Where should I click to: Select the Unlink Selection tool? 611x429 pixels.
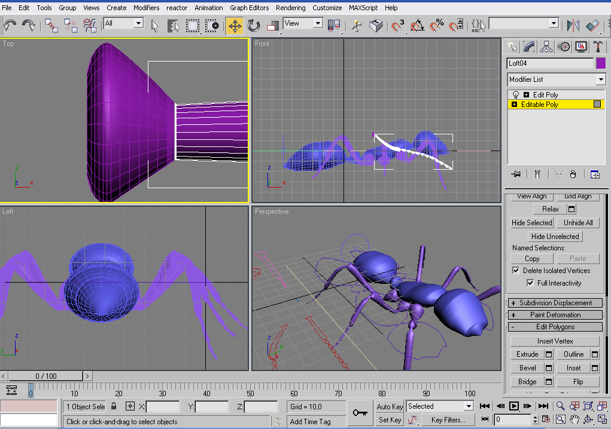pyautogui.click(x=71, y=26)
